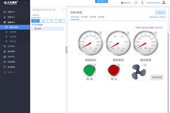This screenshot has height=113, width=170.
Task: Click the search magnifier in device search
Action: pyautogui.click(x=63, y=10)
